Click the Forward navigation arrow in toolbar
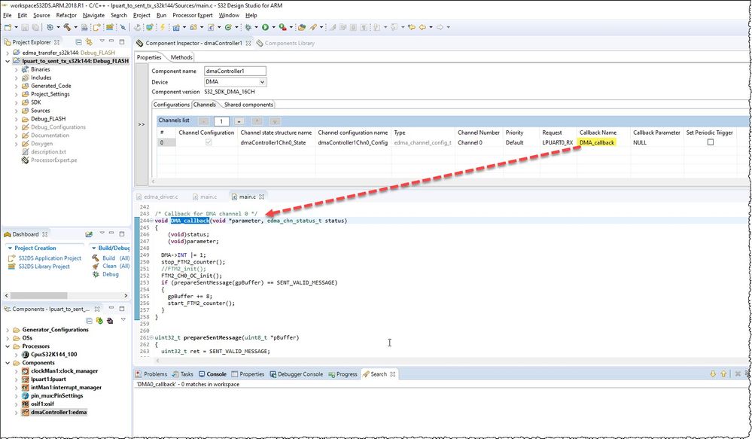Image resolution: width=752 pixels, height=439 pixels. click(440, 27)
